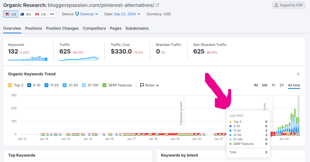Screen dimensions: 310x162
Task: Open more countries ellipsis menu
Action: (x=52, y=14)
